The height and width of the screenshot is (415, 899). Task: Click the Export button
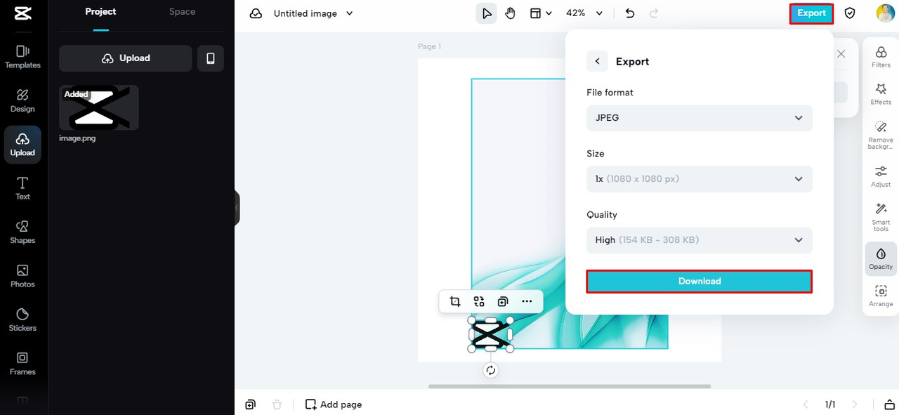[x=811, y=13]
